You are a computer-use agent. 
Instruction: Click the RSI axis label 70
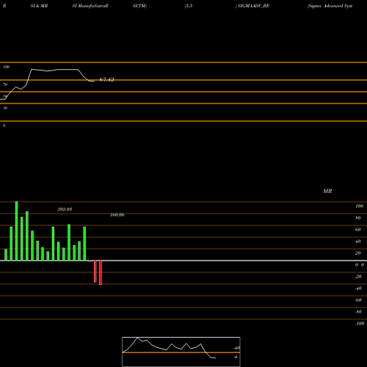(5, 84)
